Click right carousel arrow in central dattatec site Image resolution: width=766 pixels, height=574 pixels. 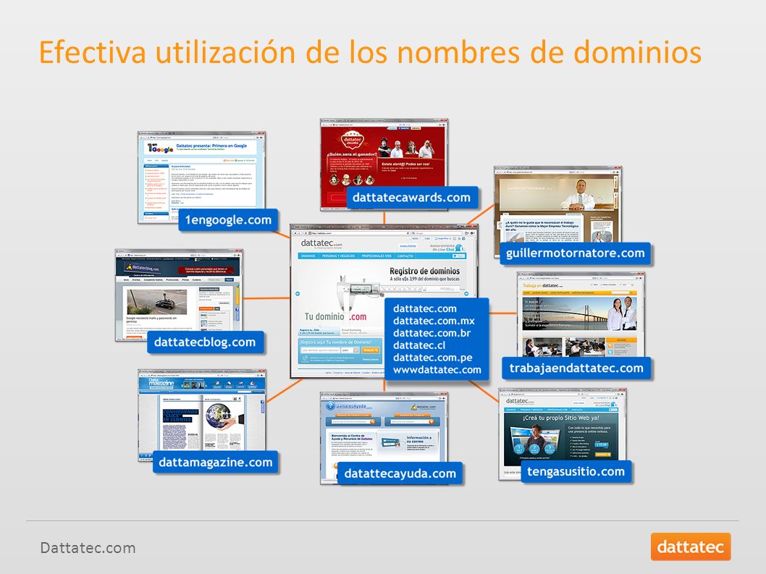pos(466,294)
